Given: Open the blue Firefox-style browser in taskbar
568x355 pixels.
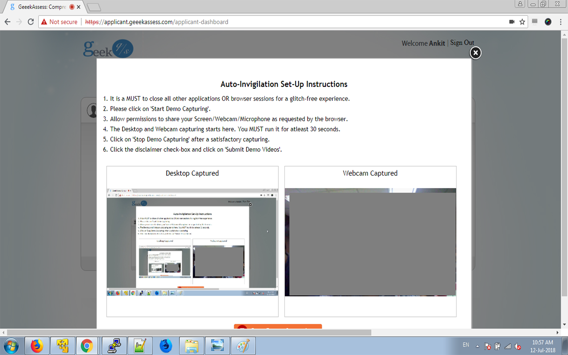Looking at the screenshot, I should [x=166, y=346].
